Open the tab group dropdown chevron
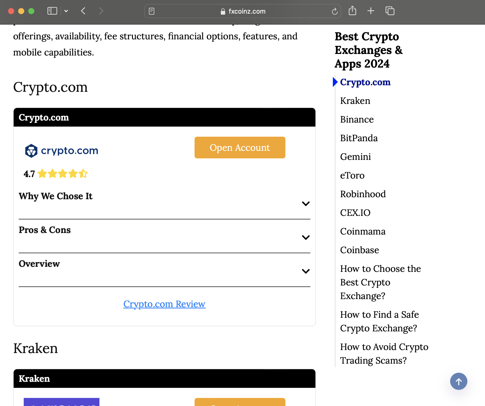Image resolution: width=485 pixels, height=406 pixels. 66,11
